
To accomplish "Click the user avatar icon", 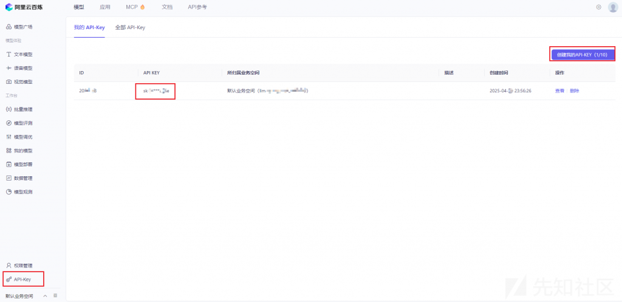I will click(x=612, y=7).
